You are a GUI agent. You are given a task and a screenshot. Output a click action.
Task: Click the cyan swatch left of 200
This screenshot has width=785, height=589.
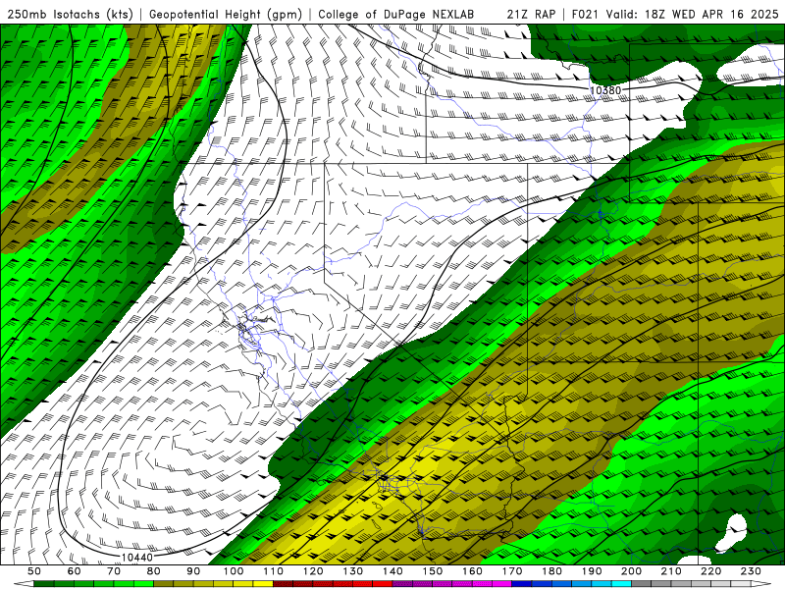[621, 584]
